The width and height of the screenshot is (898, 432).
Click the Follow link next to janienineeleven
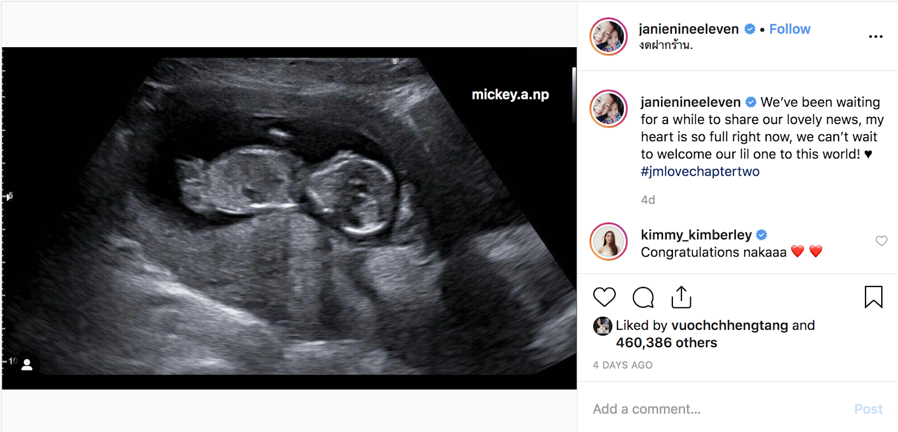coord(790,29)
